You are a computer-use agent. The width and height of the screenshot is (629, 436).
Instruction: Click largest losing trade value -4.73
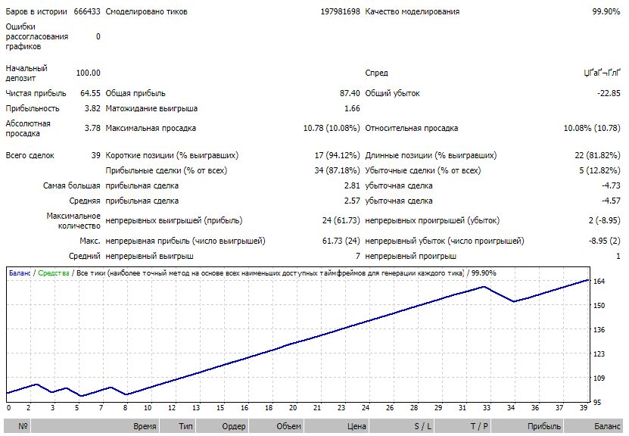611,186
